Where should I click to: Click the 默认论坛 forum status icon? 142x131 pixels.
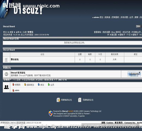(x=6, y=60)
